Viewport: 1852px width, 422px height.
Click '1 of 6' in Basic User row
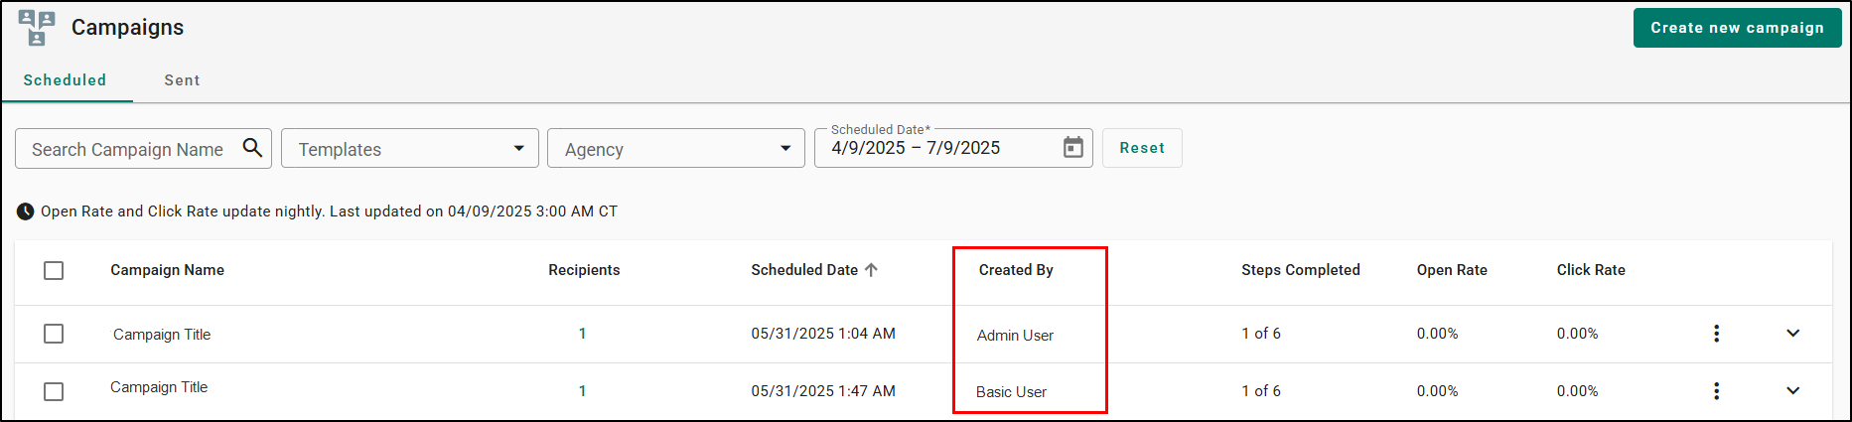1261,391
